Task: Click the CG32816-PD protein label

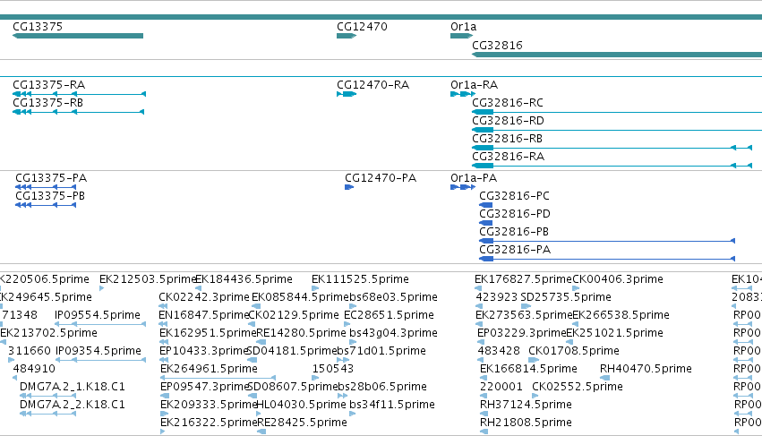Action: (515, 214)
